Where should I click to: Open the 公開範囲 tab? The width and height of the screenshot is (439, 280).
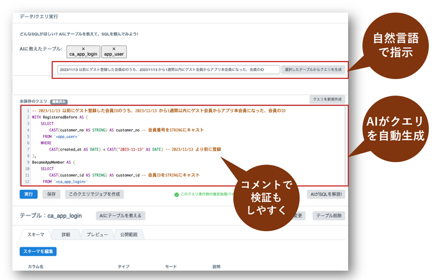click(x=129, y=235)
